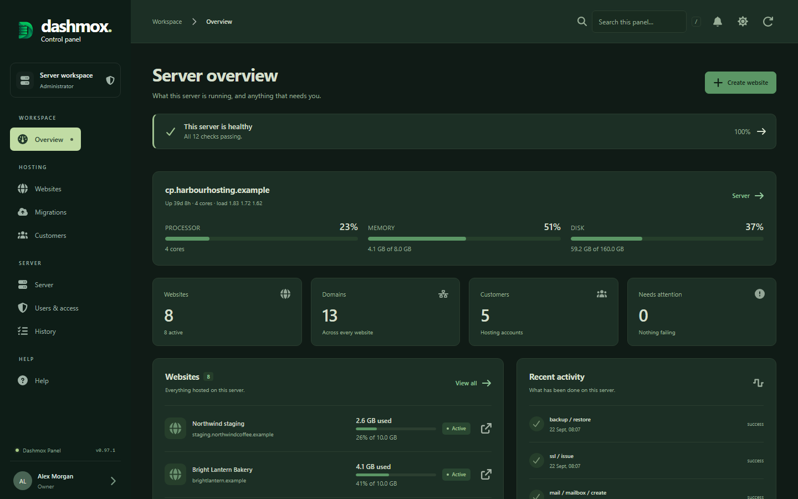
Task: Open health details arrow next to 100%
Action: [x=761, y=131]
